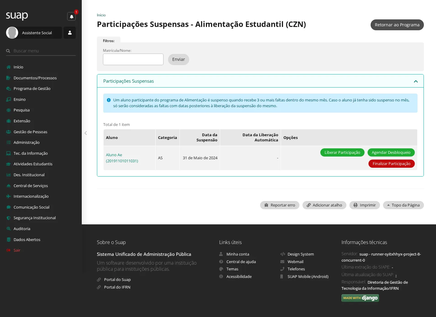Open the Portal do Suap footer link
Image resolution: width=436 pixels, height=317 pixels.
(x=117, y=279)
